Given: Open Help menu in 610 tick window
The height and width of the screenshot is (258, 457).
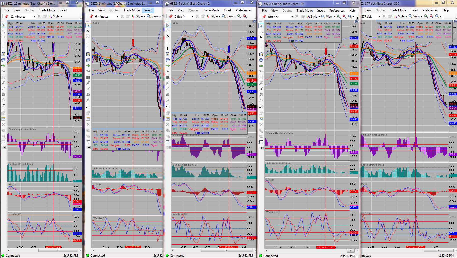Looking at the screenshot, I should (352, 11).
